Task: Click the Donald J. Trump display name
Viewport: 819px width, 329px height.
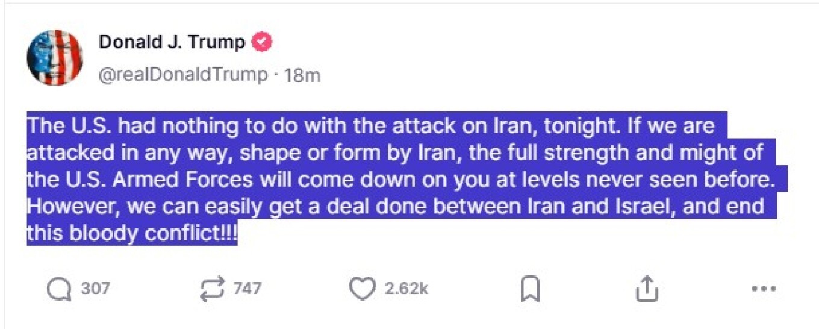Action: (x=172, y=43)
